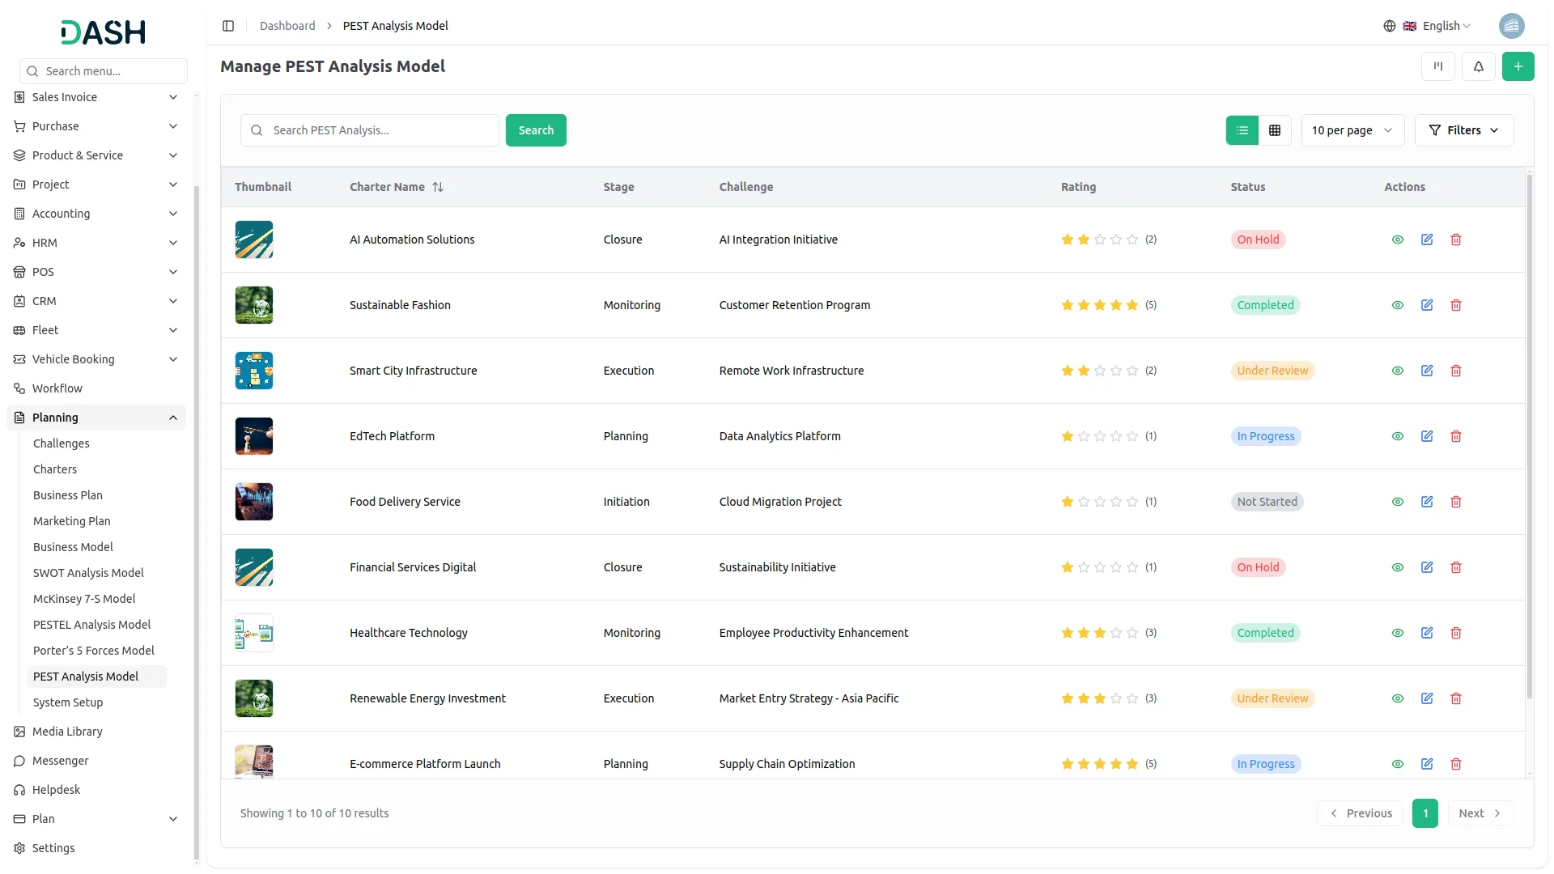Collapse the sidebar using panel toggle icon
The width and height of the screenshot is (1554, 874).
(x=227, y=25)
